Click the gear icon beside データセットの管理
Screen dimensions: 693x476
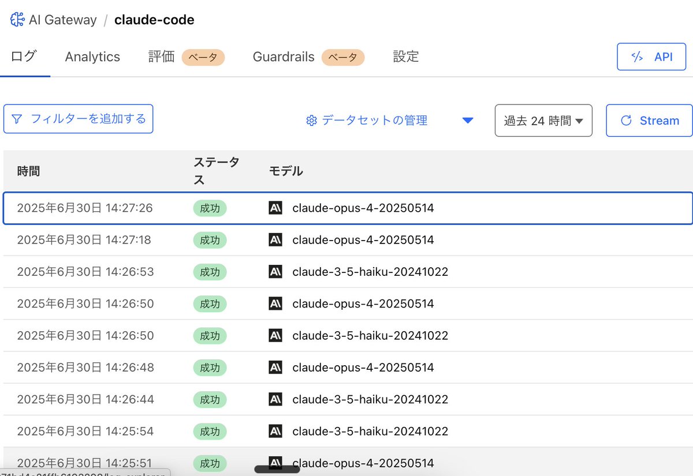coord(312,121)
